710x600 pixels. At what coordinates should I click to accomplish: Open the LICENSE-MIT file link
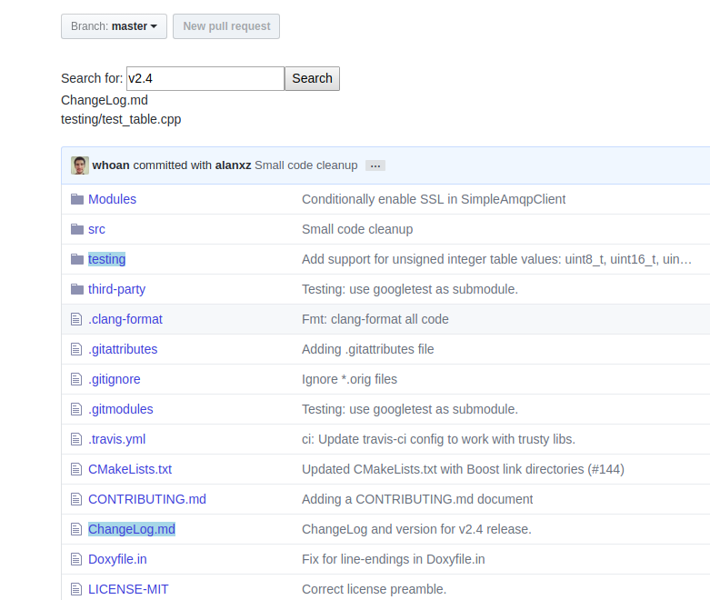128,589
